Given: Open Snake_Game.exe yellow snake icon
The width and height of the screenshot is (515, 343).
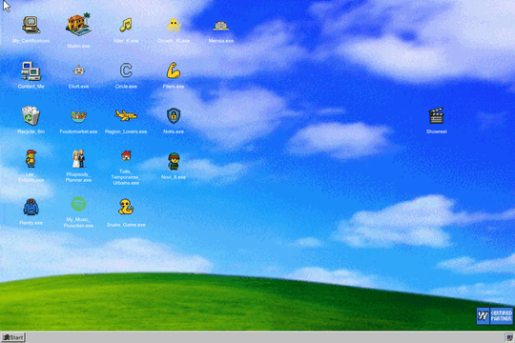Looking at the screenshot, I should pos(126,207).
